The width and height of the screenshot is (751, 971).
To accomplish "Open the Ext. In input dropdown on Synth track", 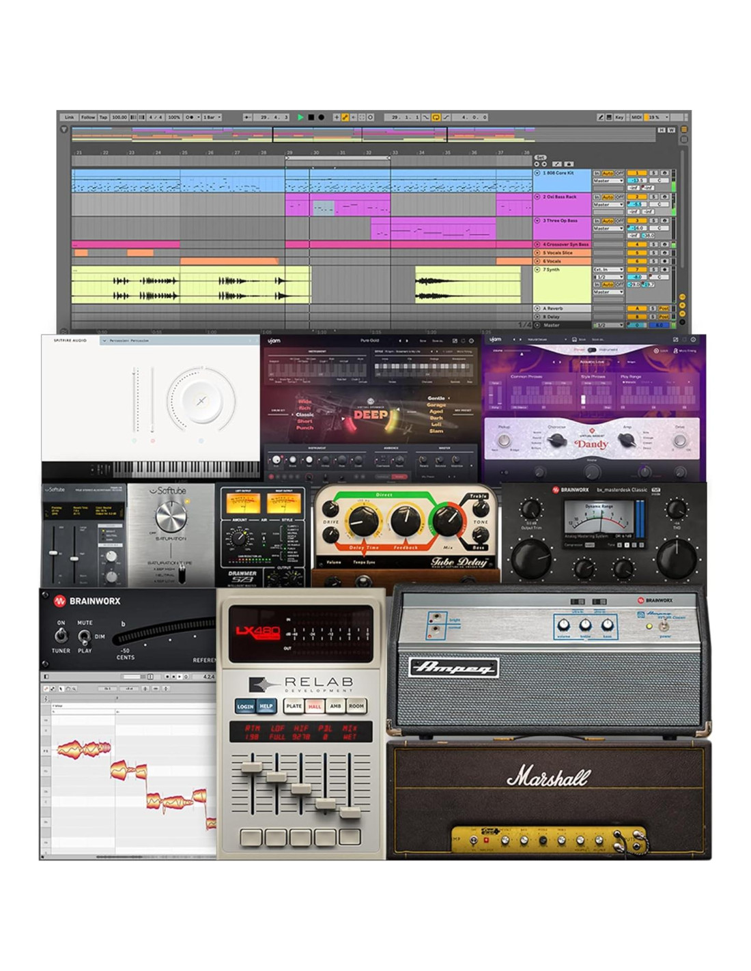I will [x=608, y=270].
